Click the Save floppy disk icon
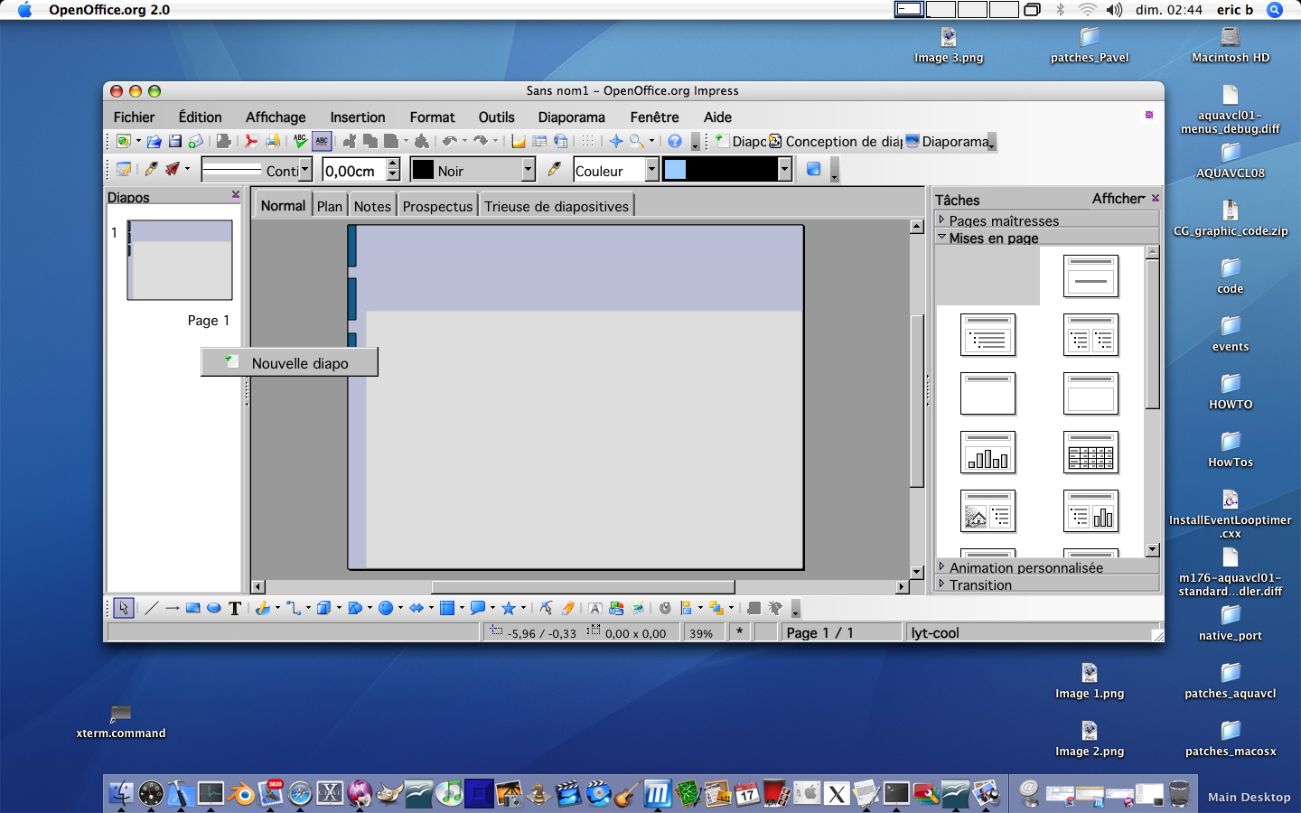 point(175,141)
